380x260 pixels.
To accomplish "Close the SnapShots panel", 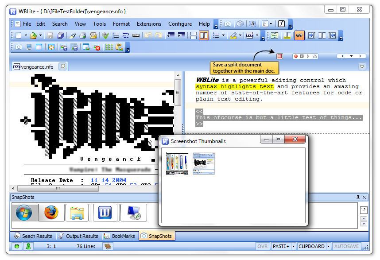I will (364, 197).
